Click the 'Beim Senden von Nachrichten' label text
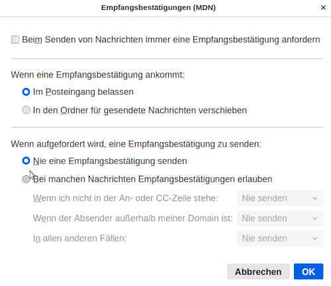 point(171,40)
